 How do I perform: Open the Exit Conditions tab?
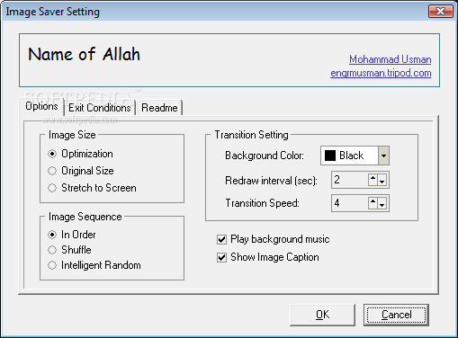tap(100, 108)
